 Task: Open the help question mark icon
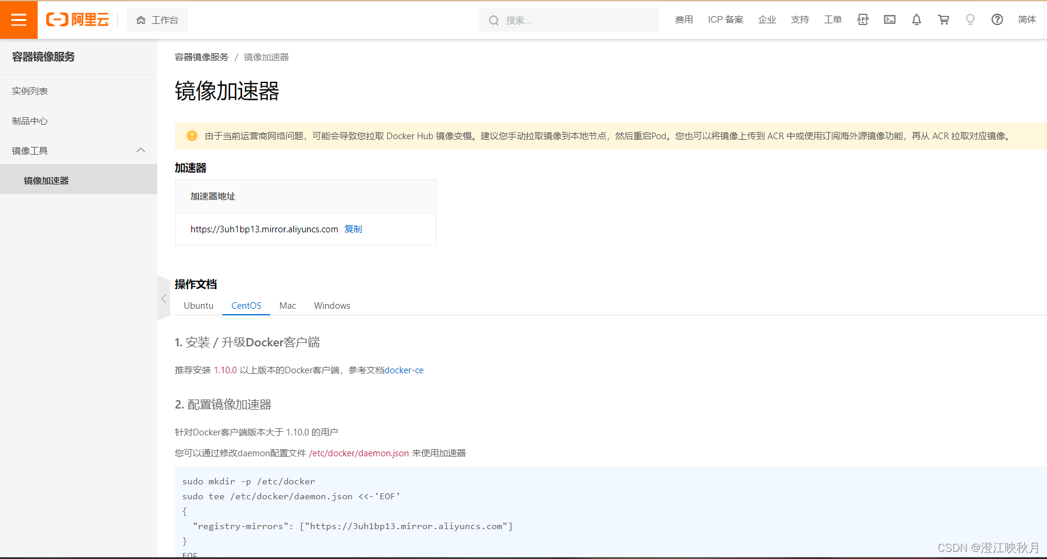[x=997, y=20]
